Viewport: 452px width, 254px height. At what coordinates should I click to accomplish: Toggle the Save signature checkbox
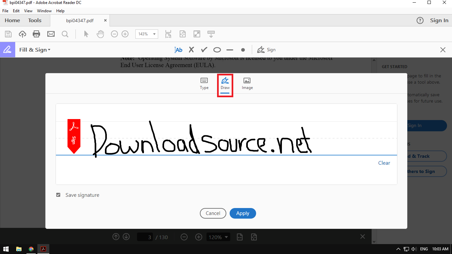pyautogui.click(x=58, y=195)
